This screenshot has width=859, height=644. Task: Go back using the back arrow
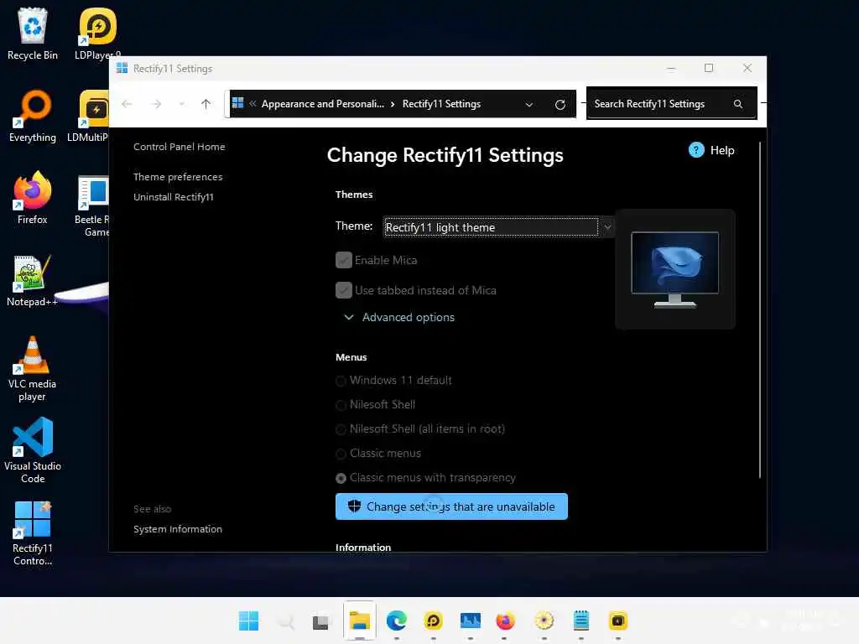coord(128,104)
